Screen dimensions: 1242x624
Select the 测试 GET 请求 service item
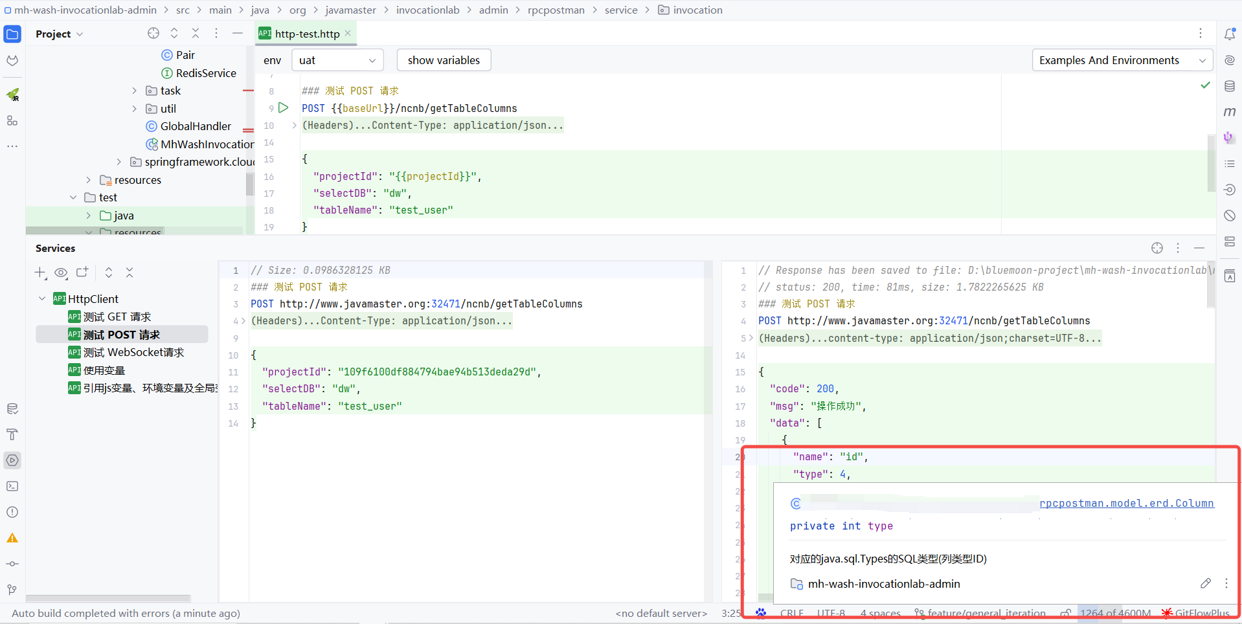coord(117,317)
